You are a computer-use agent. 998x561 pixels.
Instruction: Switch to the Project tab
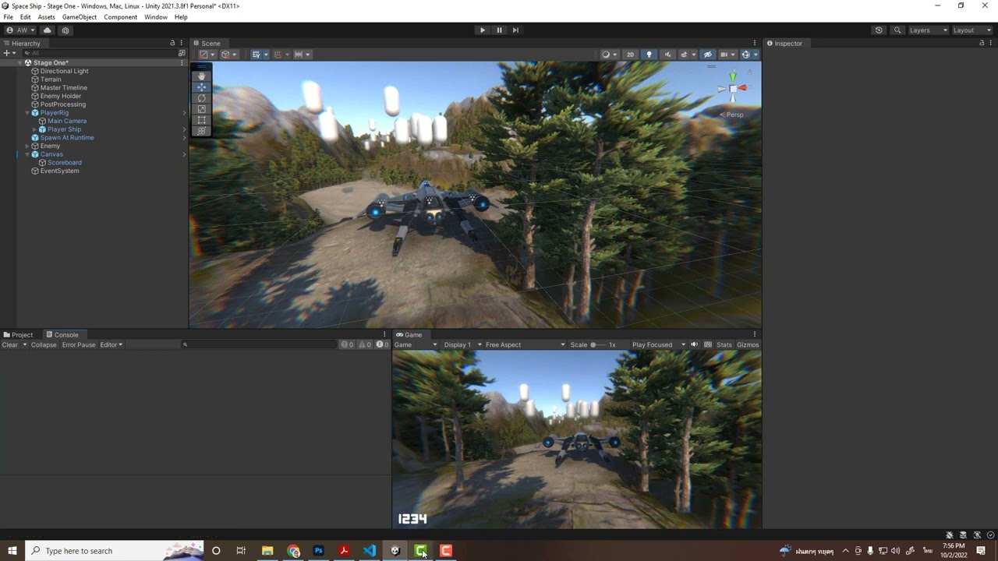click(x=18, y=335)
